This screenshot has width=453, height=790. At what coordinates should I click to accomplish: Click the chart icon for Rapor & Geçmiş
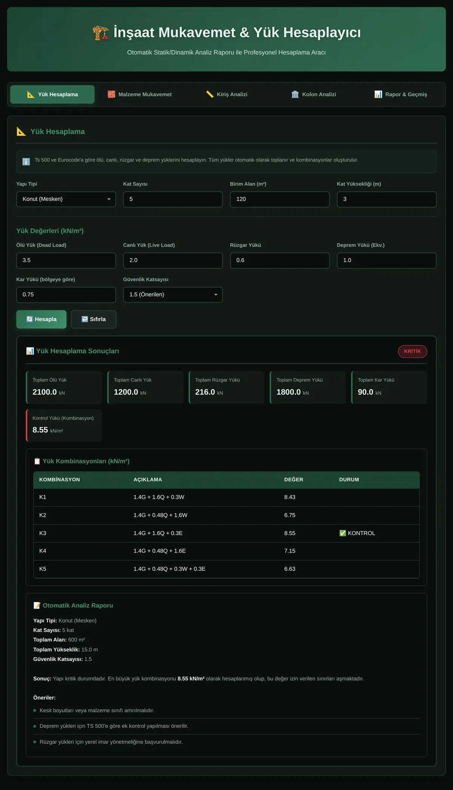[378, 94]
